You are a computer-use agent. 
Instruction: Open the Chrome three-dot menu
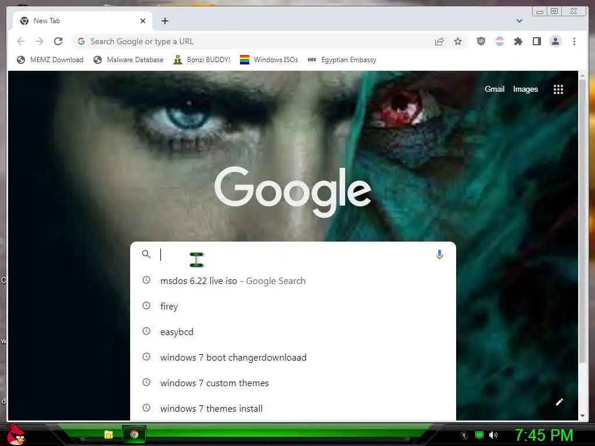point(574,41)
